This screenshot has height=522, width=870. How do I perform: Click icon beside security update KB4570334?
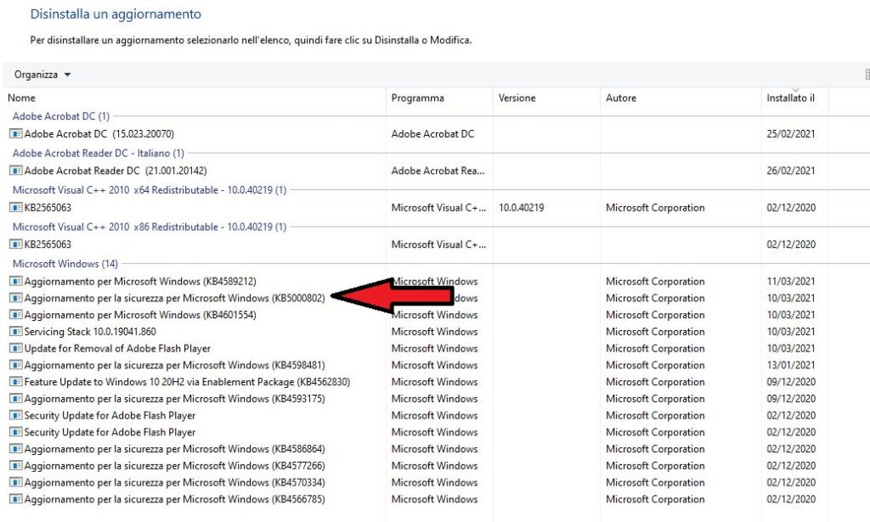[16, 483]
